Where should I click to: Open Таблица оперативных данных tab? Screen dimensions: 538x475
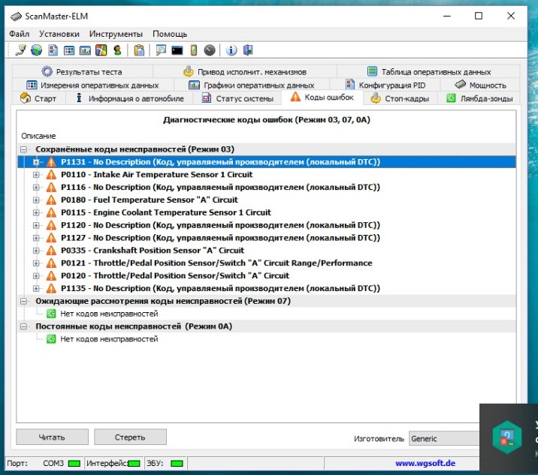tap(429, 72)
